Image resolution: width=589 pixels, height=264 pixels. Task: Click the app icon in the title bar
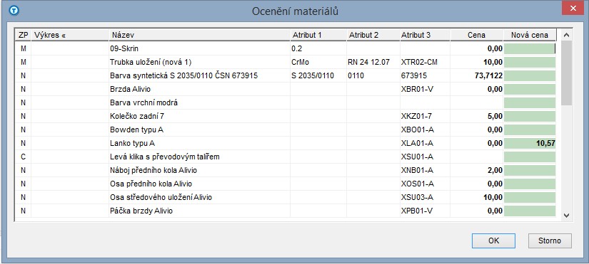coord(14,11)
